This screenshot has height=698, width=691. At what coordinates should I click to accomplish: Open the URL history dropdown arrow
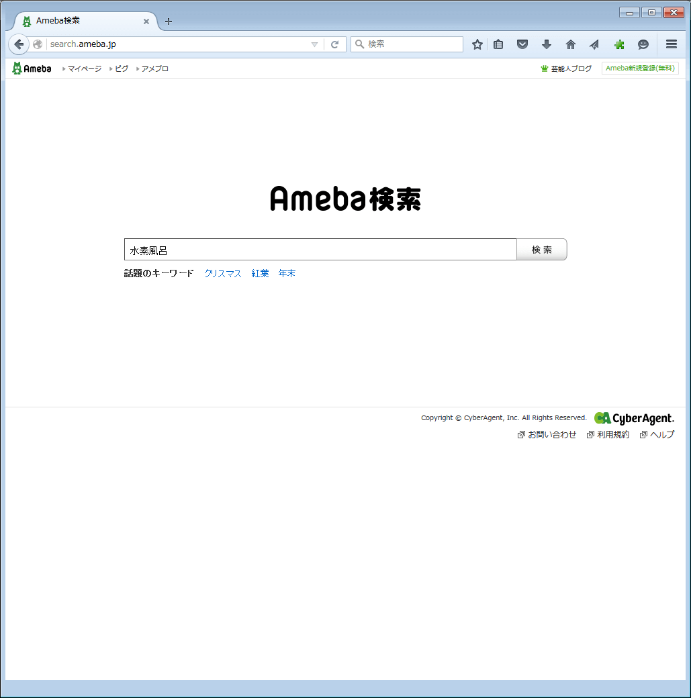click(314, 44)
